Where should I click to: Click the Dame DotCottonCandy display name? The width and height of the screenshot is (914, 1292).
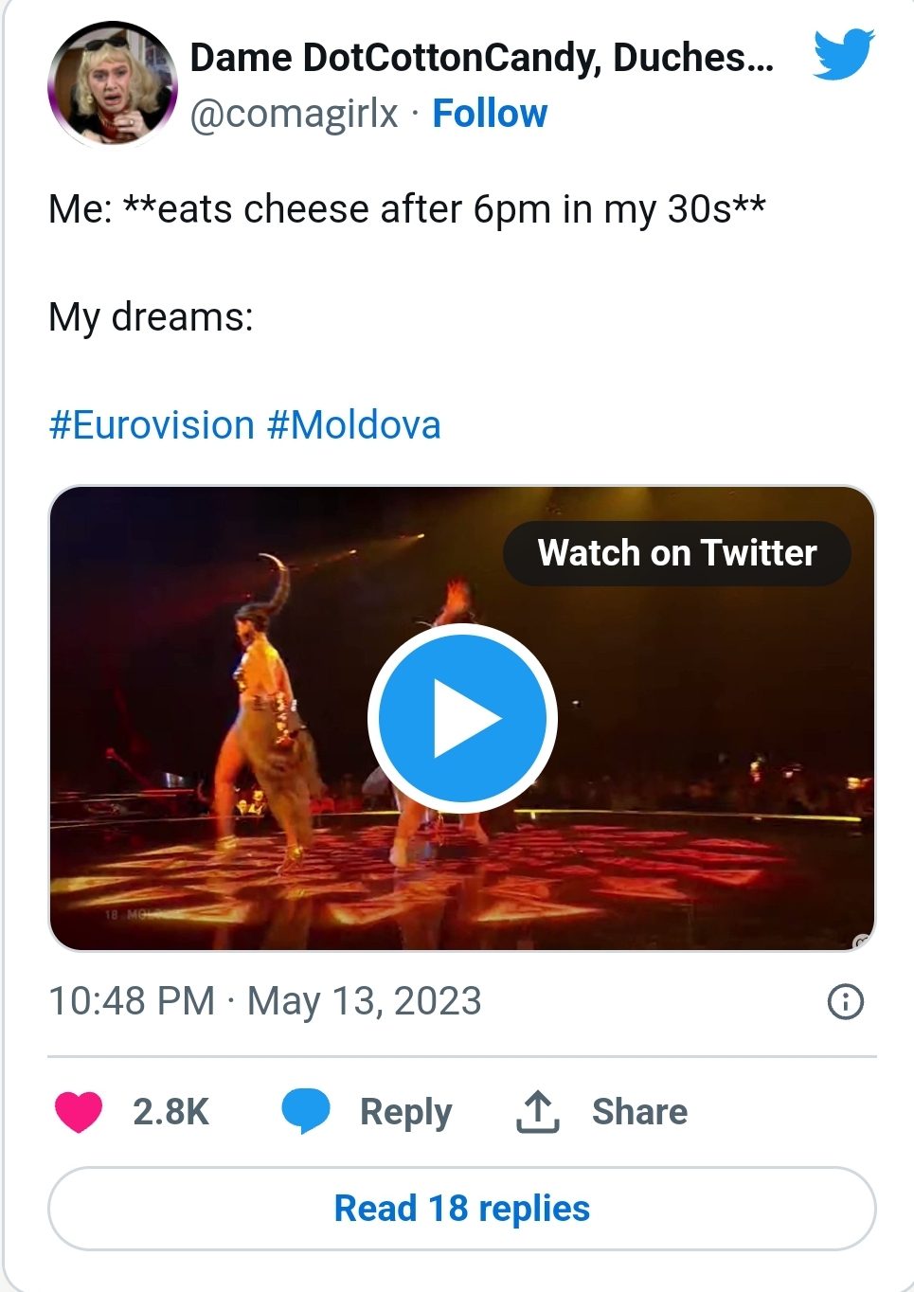coord(481,58)
